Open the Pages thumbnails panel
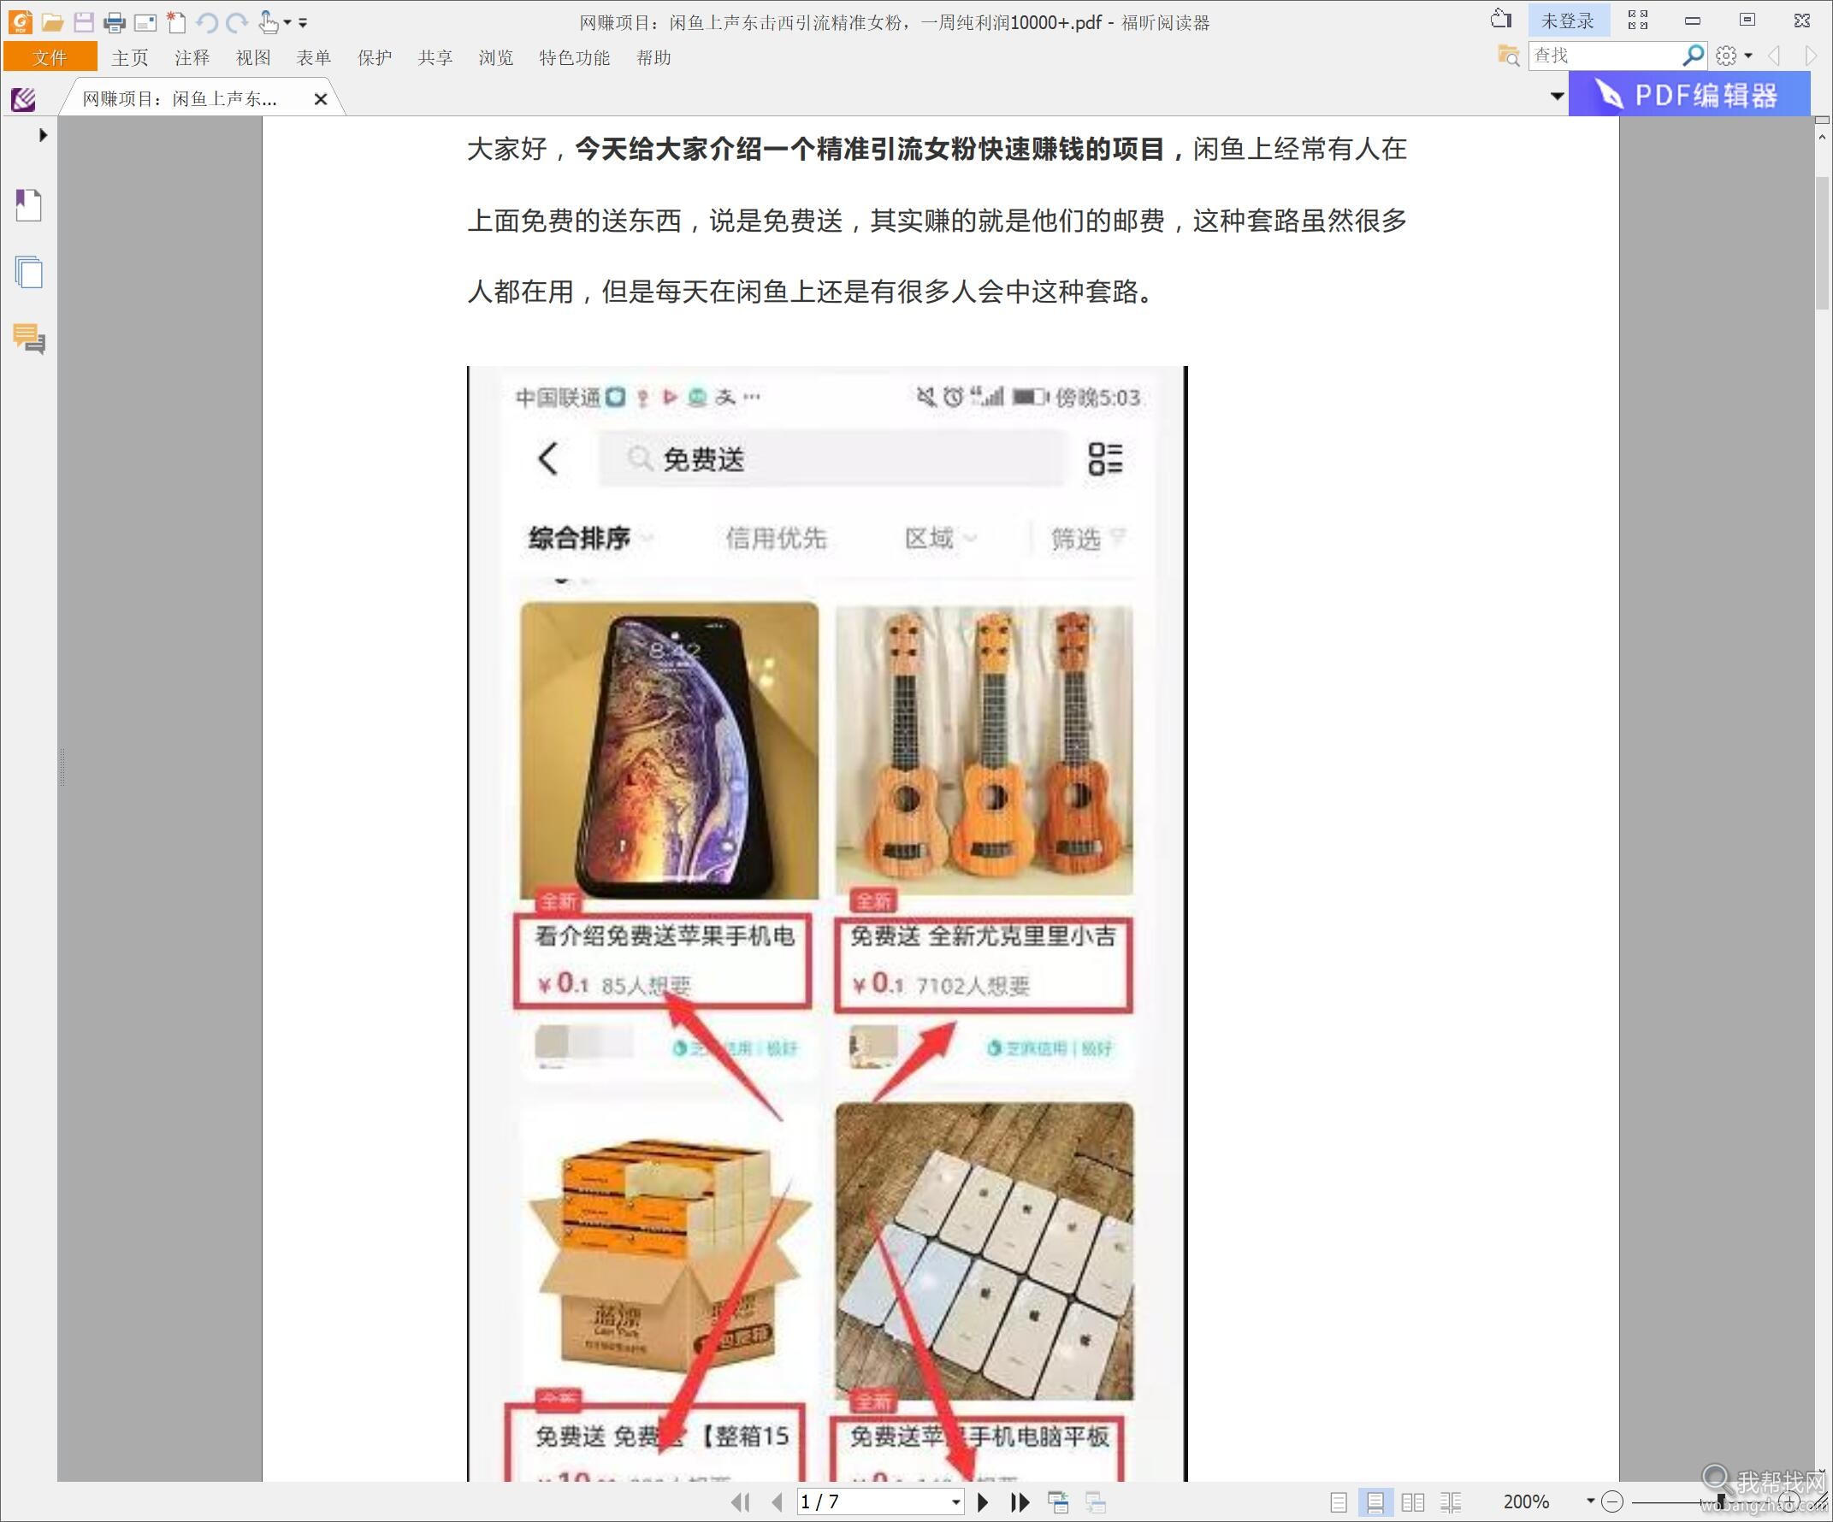The image size is (1833, 1522). (x=29, y=272)
